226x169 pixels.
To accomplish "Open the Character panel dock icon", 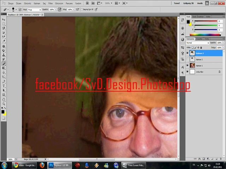I will pyautogui.click(x=183, y=67).
